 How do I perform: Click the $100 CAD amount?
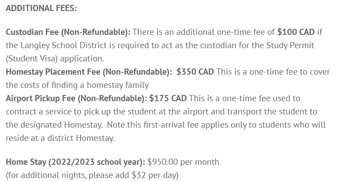[x=296, y=32]
